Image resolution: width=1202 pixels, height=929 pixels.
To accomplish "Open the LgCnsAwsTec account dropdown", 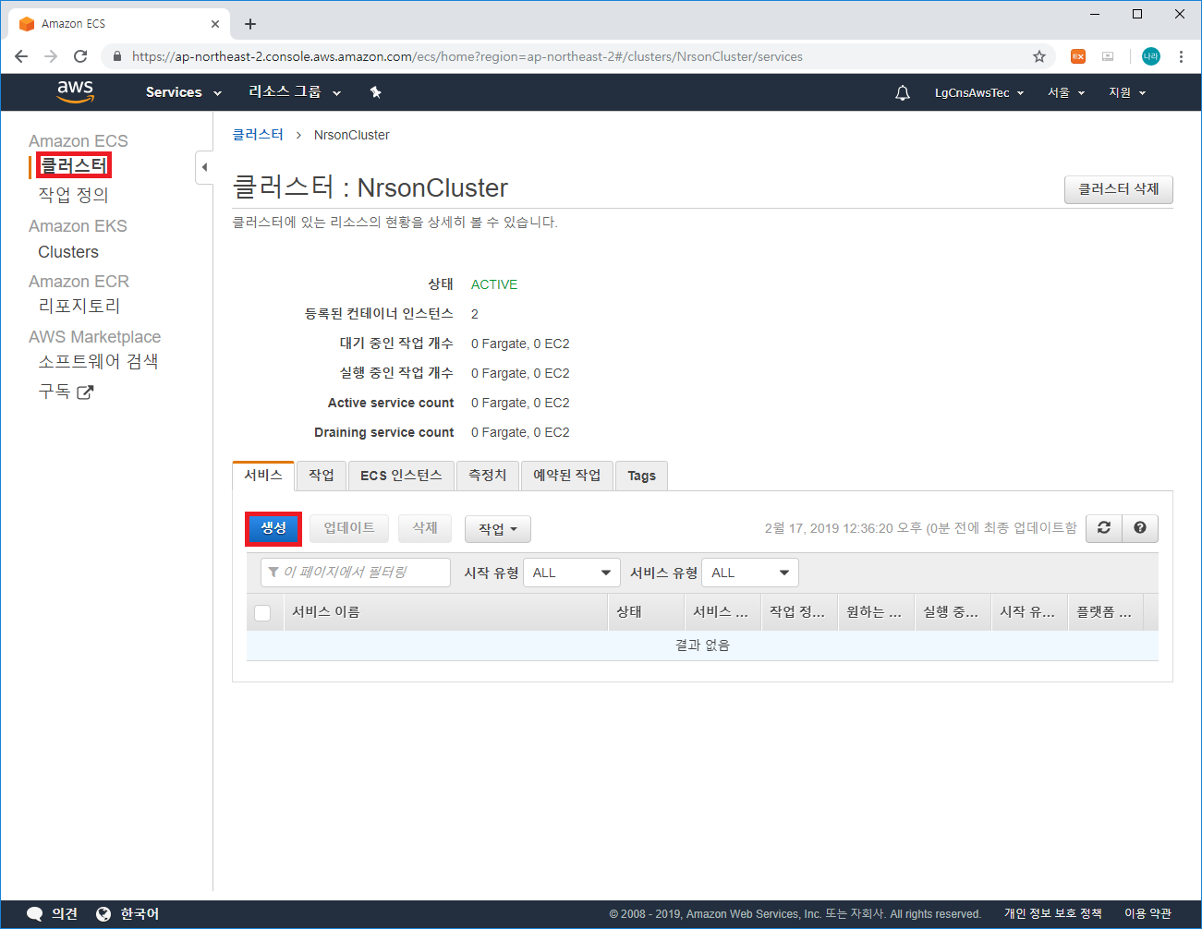I will (x=979, y=92).
